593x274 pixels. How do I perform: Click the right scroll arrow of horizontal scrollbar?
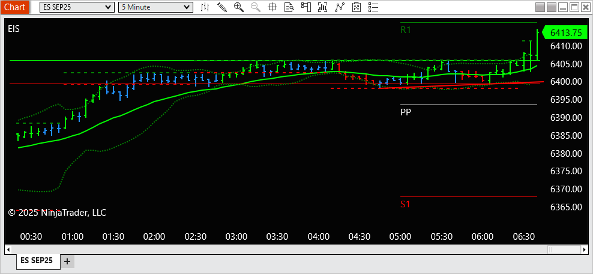[585, 249]
